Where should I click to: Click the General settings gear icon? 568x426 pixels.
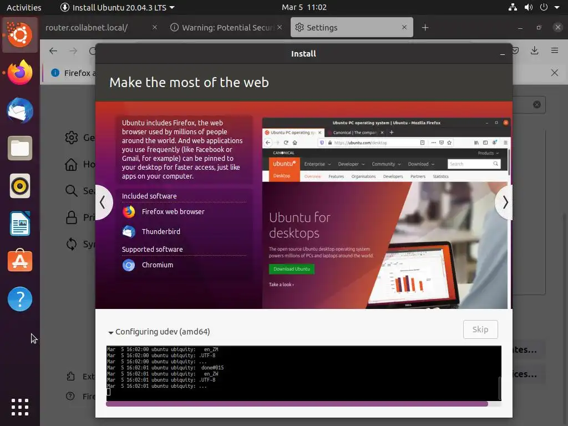coord(72,138)
